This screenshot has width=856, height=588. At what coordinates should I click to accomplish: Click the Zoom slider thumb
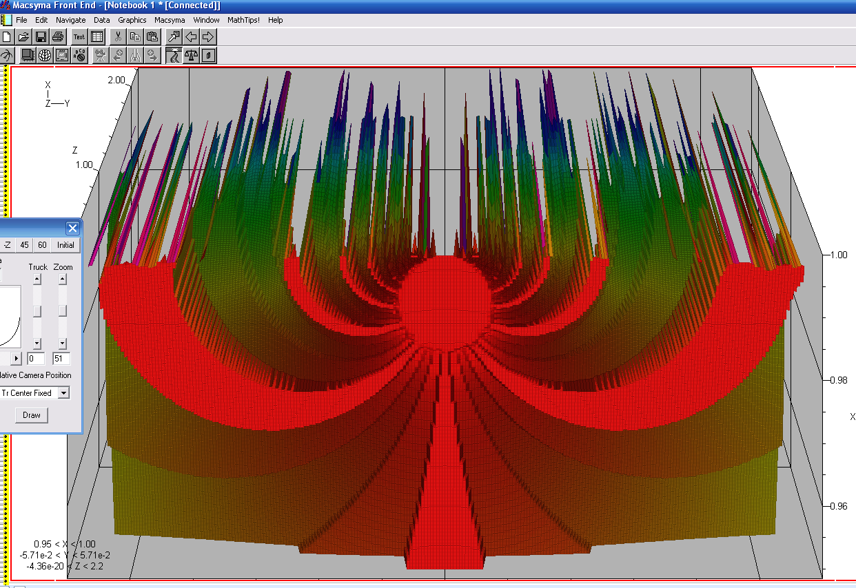63,311
